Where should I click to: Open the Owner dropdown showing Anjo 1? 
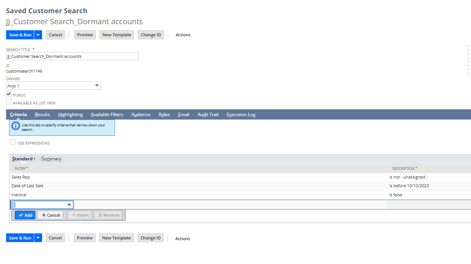(97, 86)
